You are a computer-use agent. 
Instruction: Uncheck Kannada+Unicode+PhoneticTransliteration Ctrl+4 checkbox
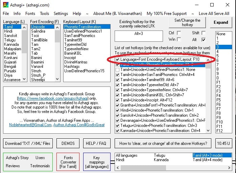click(117, 131)
